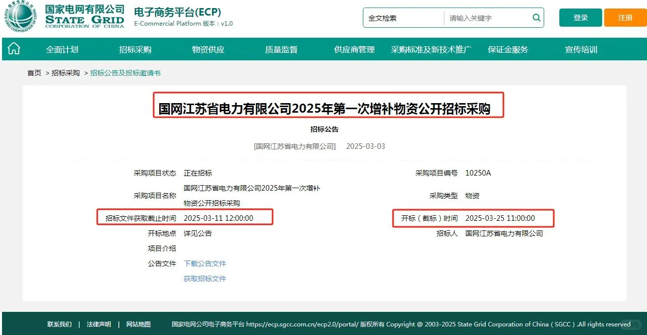Click the 招标人 value 国网江苏省电力有限公司
The width and height of the screenshot is (647, 335).
(504, 233)
